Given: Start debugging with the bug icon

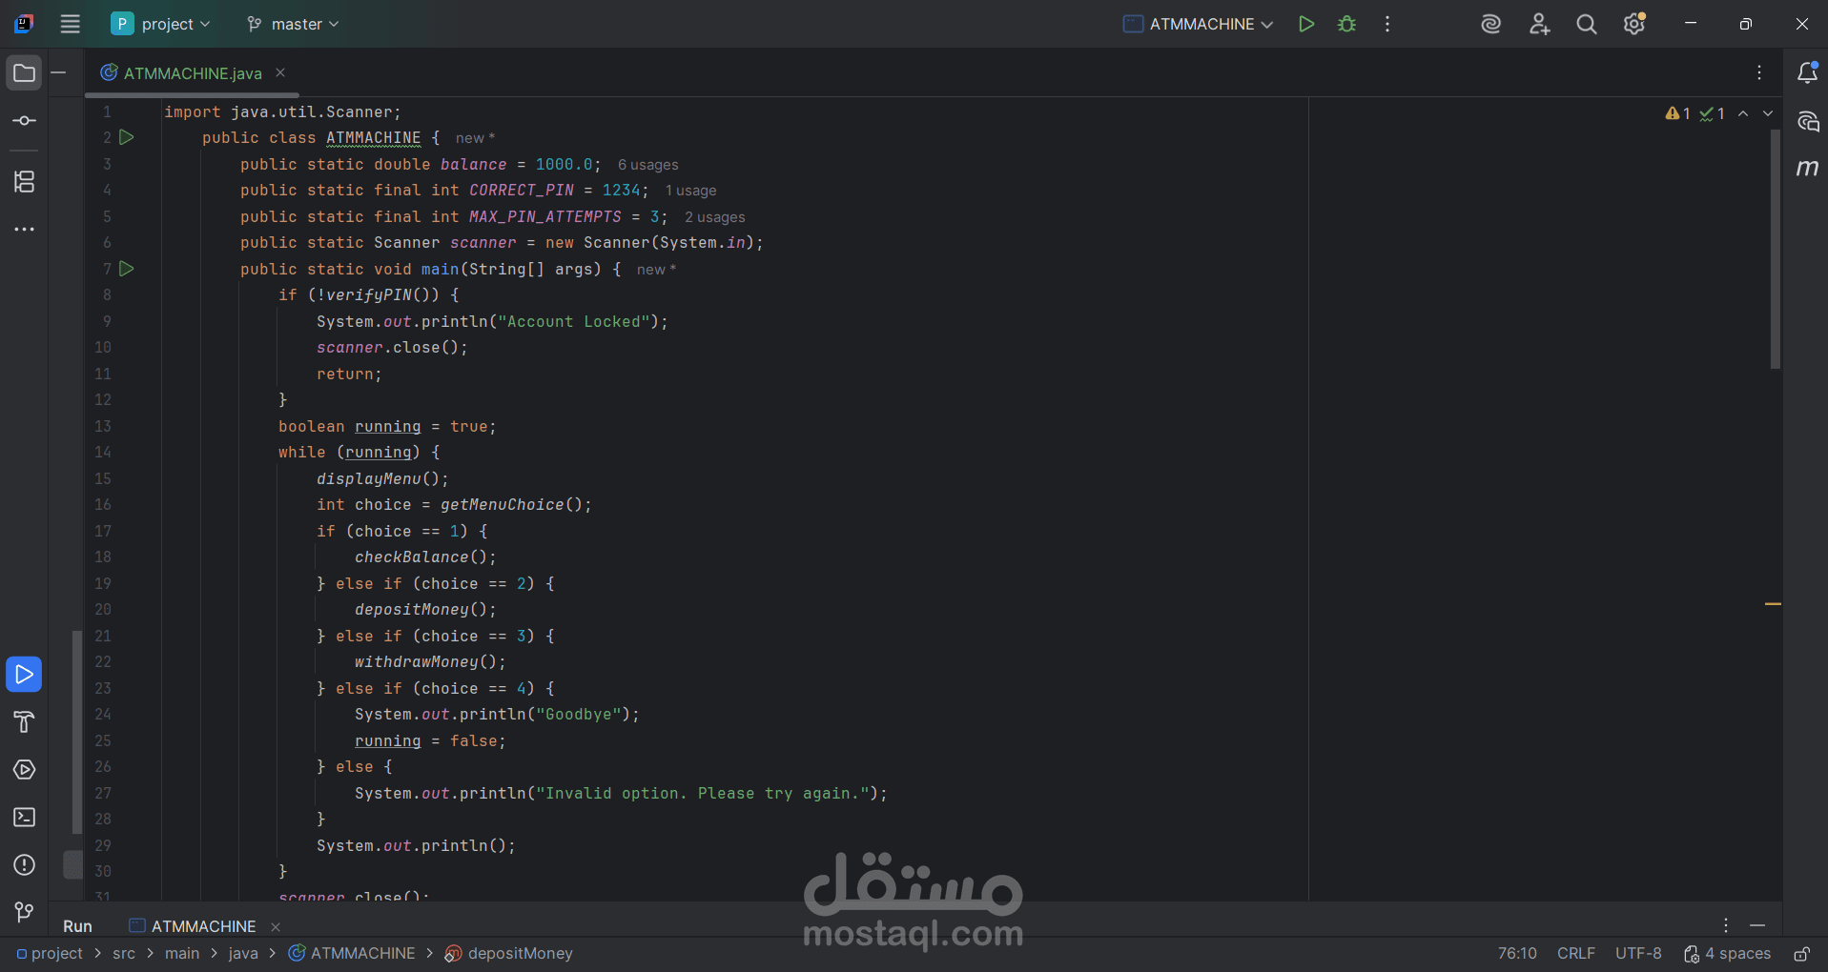Looking at the screenshot, I should tap(1346, 24).
